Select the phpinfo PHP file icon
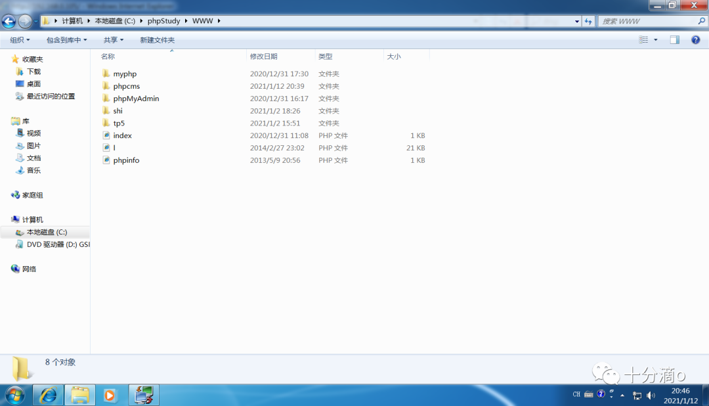 tap(106, 160)
